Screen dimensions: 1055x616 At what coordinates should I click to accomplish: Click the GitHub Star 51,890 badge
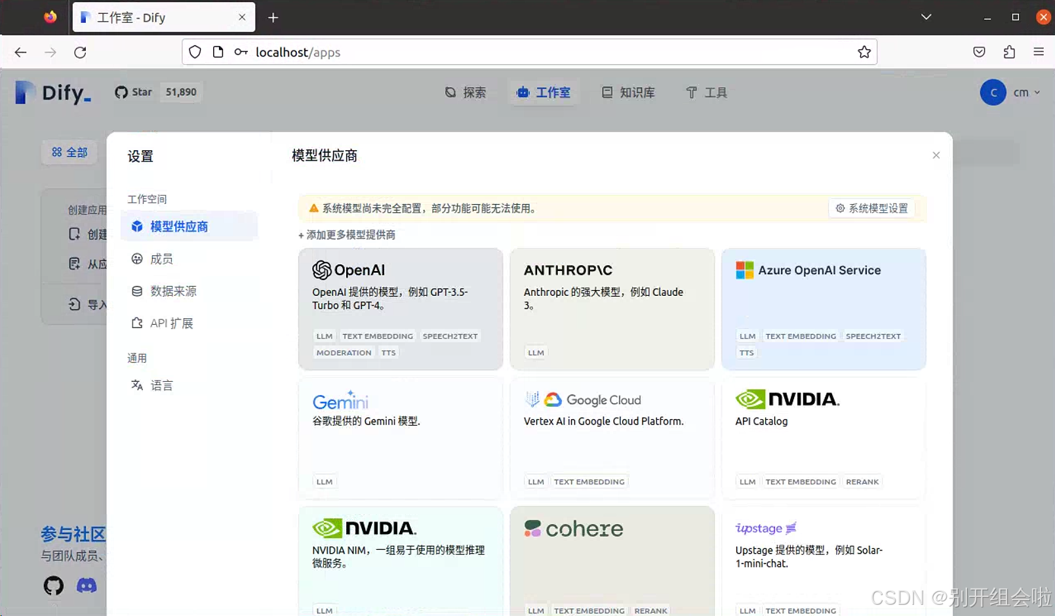click(157, 92)
